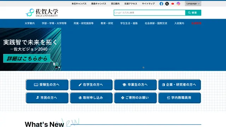Open the Instagram icon link
Image resolution: width=226 pixels, height=127 pixels.
pos(178,4)
